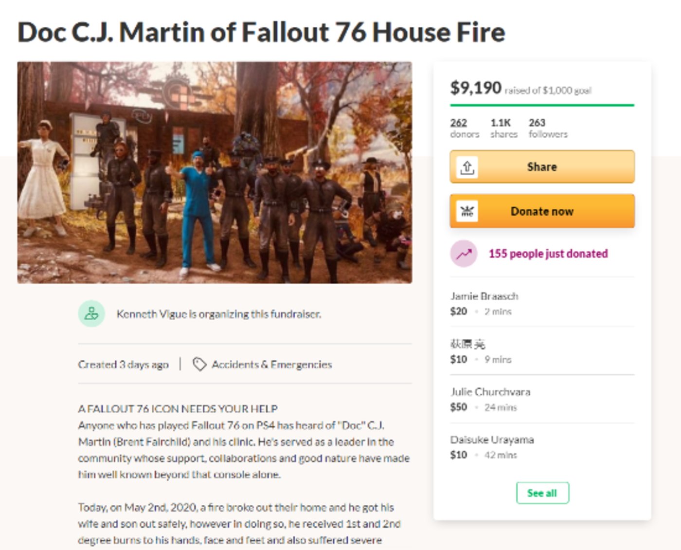
Task: Click the Donate now button
Action: 542,211
